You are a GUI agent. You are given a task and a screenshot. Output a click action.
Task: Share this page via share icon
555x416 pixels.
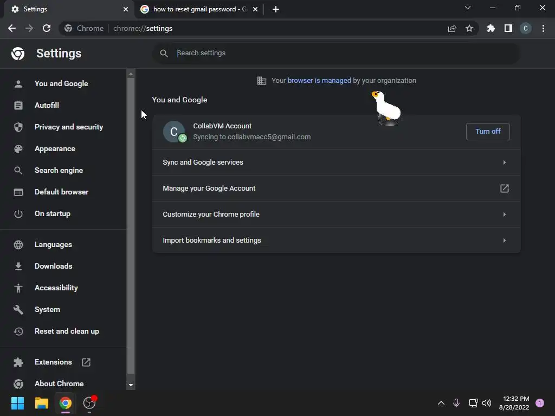451,29
